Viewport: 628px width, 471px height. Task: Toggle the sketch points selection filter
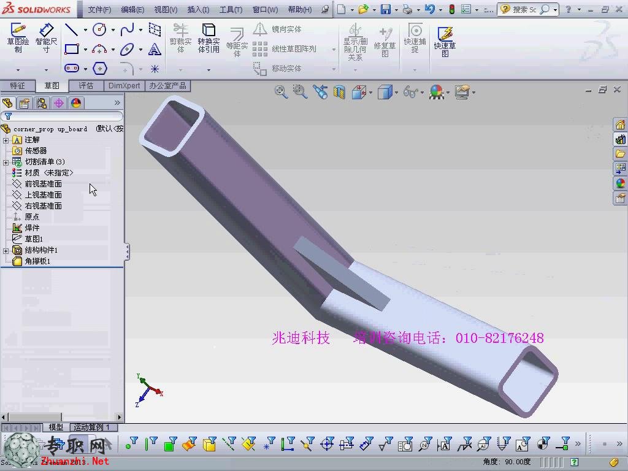[269, 444]
